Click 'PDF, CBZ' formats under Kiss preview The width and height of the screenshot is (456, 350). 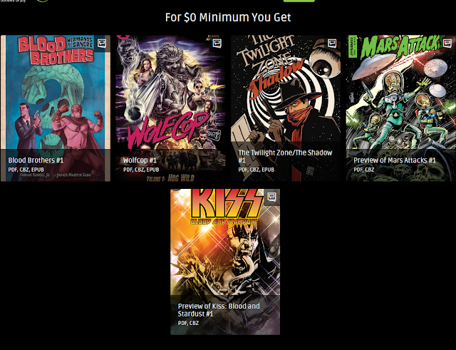188,323
